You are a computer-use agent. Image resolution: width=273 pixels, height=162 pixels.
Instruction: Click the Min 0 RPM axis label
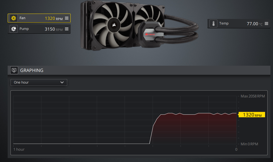coord(249,144)
